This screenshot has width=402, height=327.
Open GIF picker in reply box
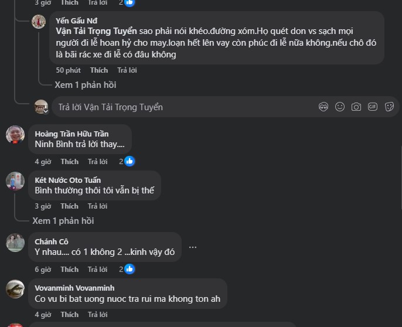click(x=373, y=107)
